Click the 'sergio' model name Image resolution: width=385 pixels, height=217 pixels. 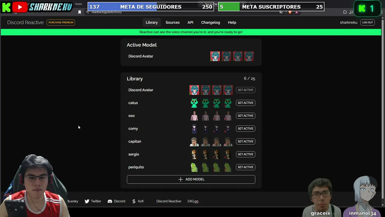tap(134, 154)
